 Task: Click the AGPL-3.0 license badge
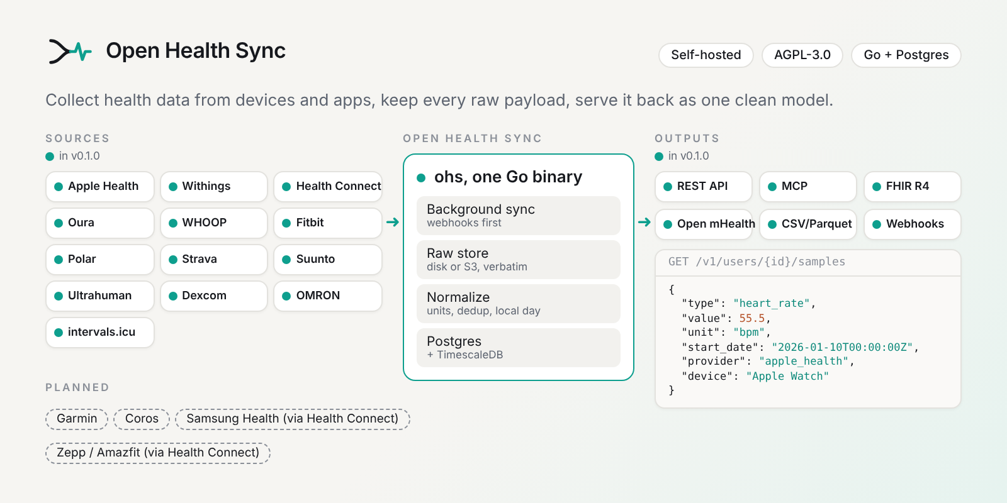(x=802, y=55)
